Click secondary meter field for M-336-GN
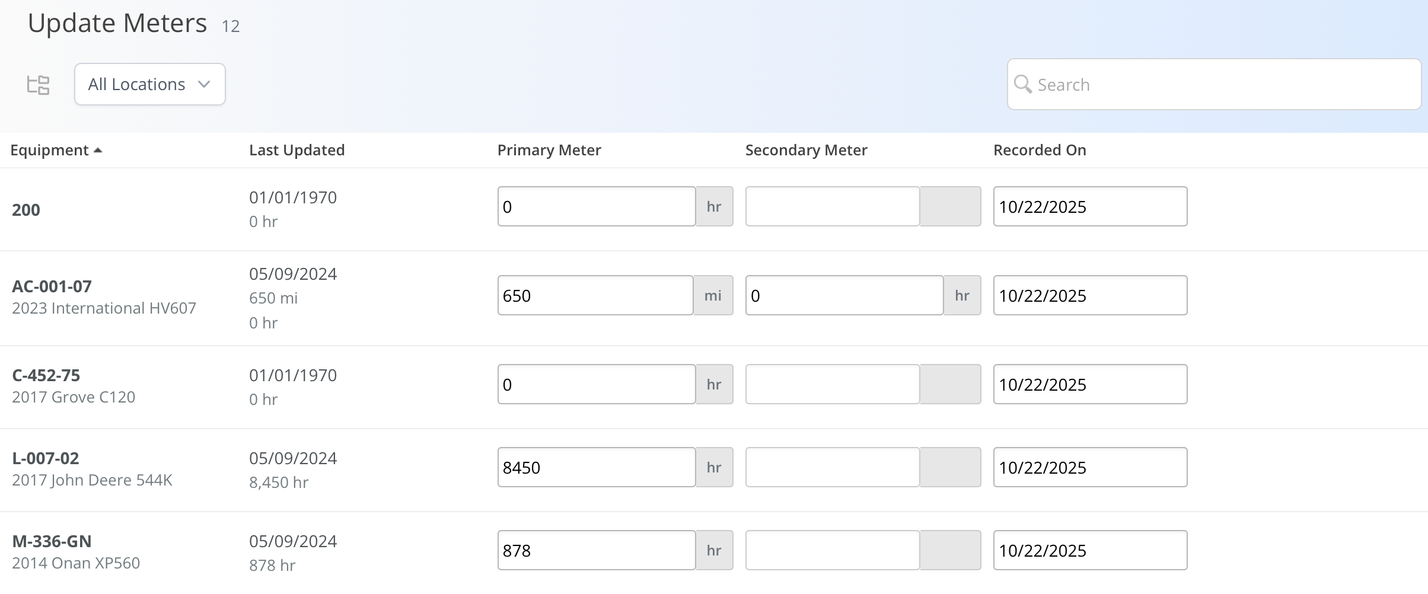 point(832,550)
